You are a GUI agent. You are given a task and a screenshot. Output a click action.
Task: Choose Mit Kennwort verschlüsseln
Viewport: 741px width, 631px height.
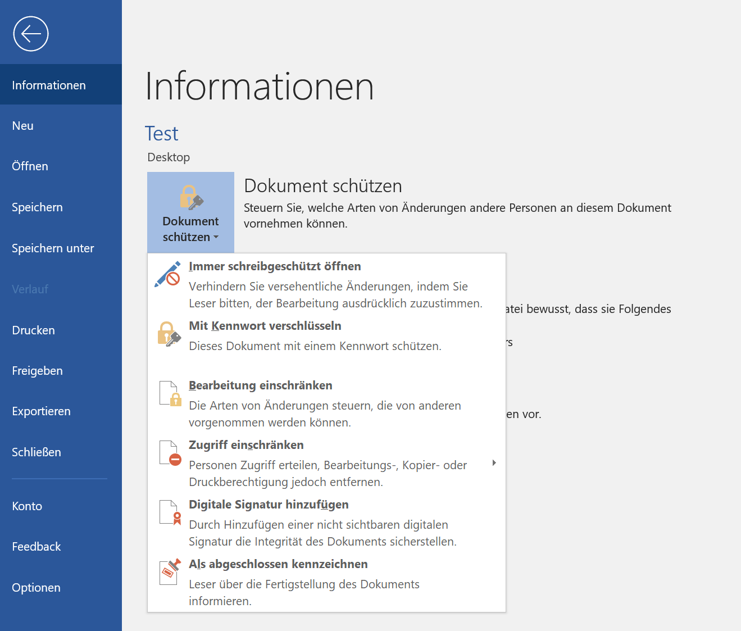pyautogui.click(x=326, y=343)
